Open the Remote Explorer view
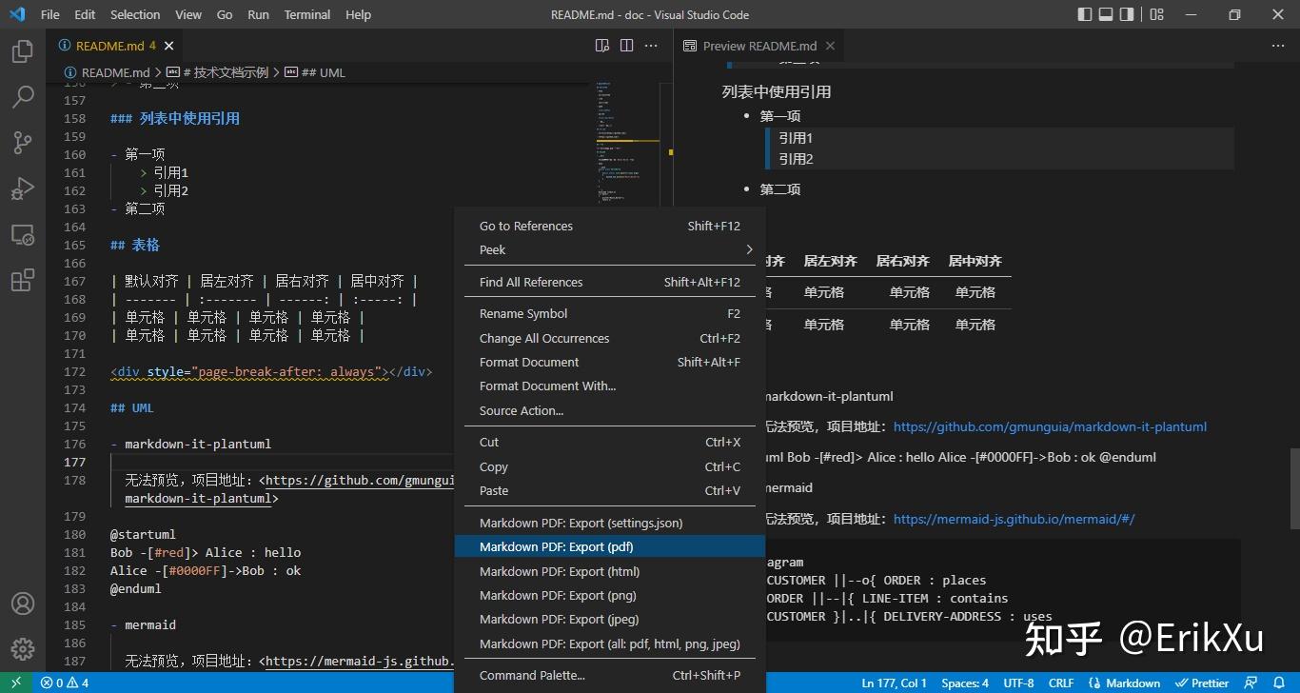The height and width of the screenshot is (693, 1300). click(x=22, y=233)
